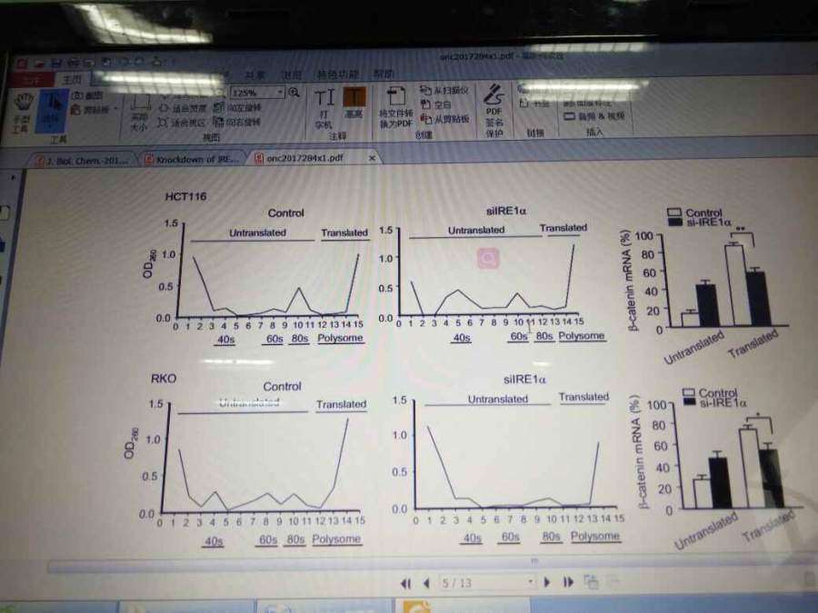Open the Knockdown of IRE document tab

click(x=195, y=159)
